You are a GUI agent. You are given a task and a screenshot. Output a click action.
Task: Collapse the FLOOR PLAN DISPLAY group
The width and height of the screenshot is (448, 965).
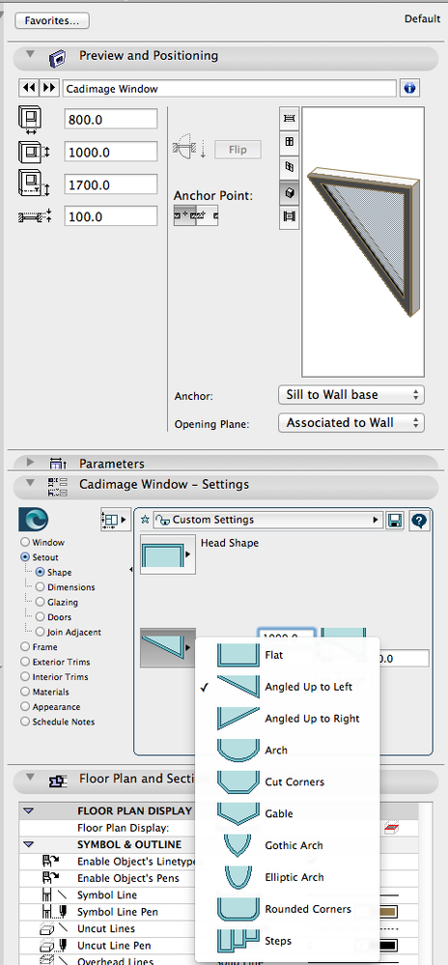[28, 811]
